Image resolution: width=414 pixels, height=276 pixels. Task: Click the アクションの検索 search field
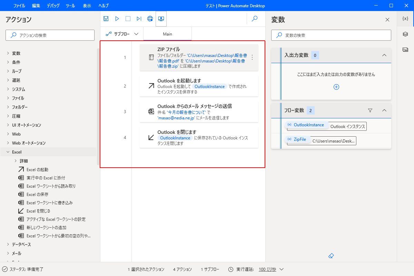(x=50, y=35)
